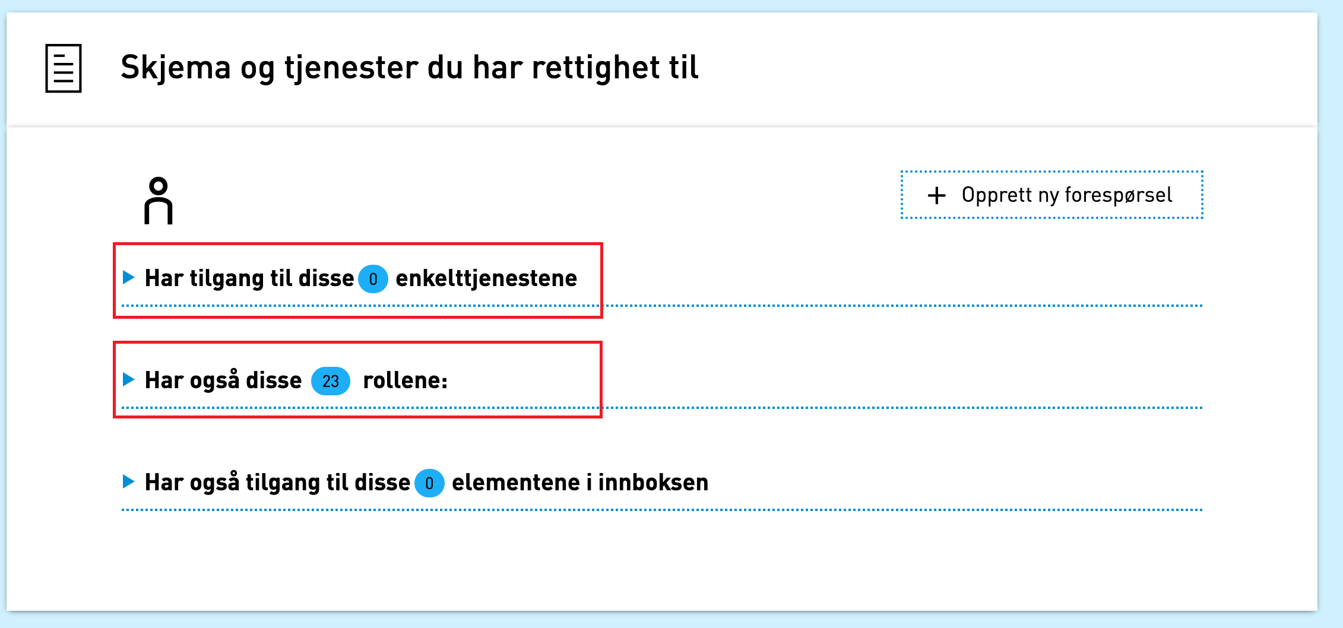Expand the rollene section using its triangle
1343x628 pixels.
click(128, 379)
